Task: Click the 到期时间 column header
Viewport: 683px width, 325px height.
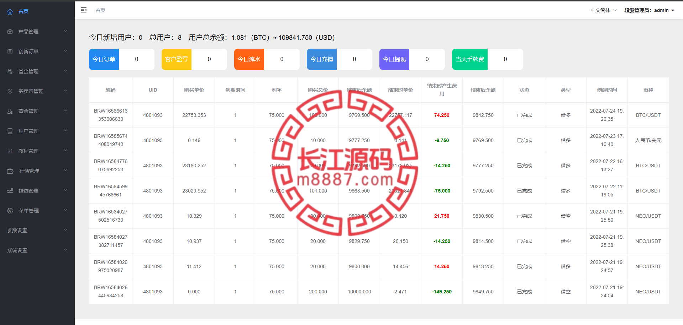Action: click(x=236, y=90)
